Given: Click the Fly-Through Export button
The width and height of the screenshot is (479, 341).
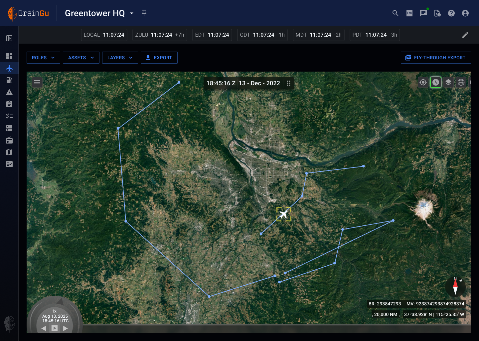Looking at the screenshot, I should pyautogui.click(x=435, y=58).
